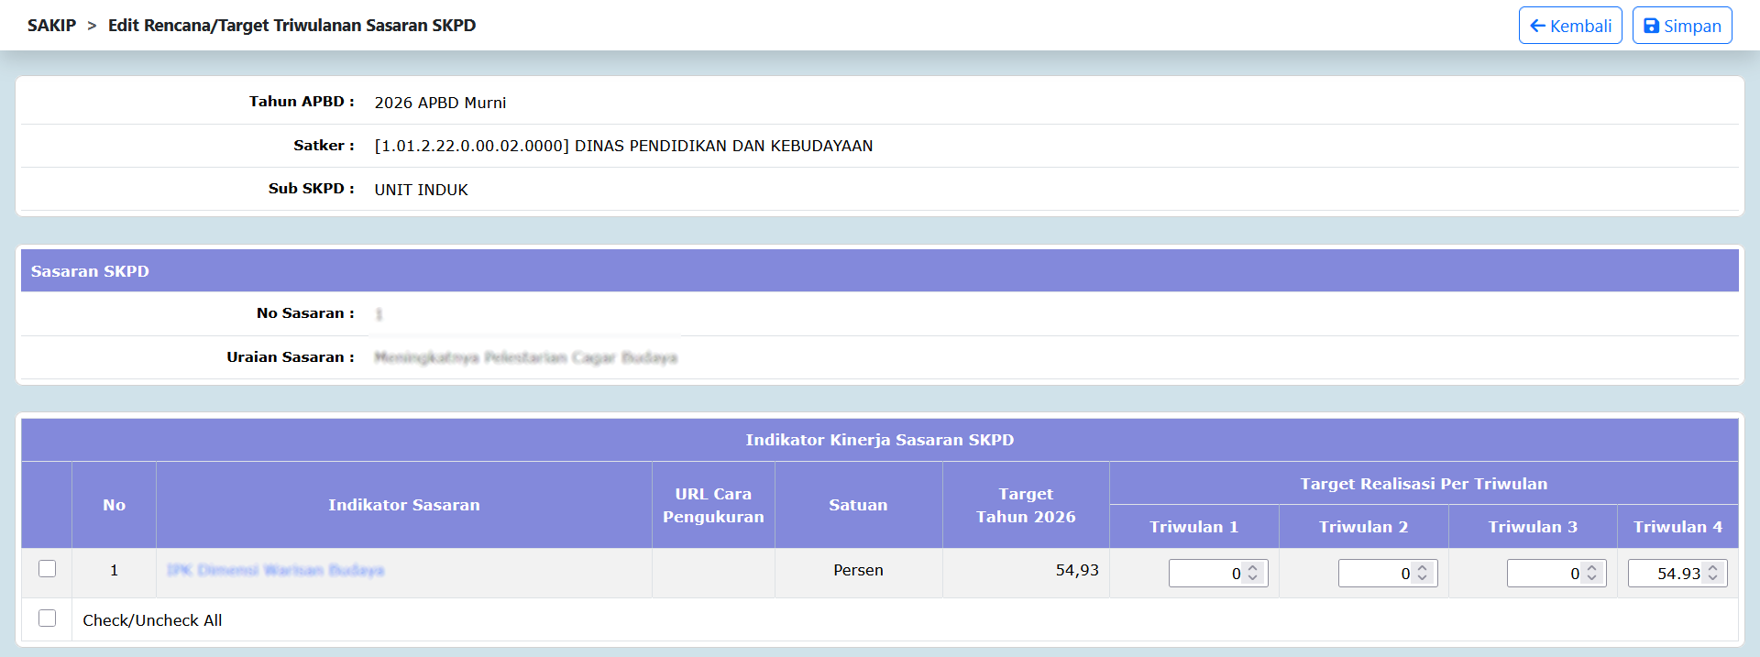
Task: Click the Target Realisasi Per Triwulan header
Action: (x=1424, y=484)
